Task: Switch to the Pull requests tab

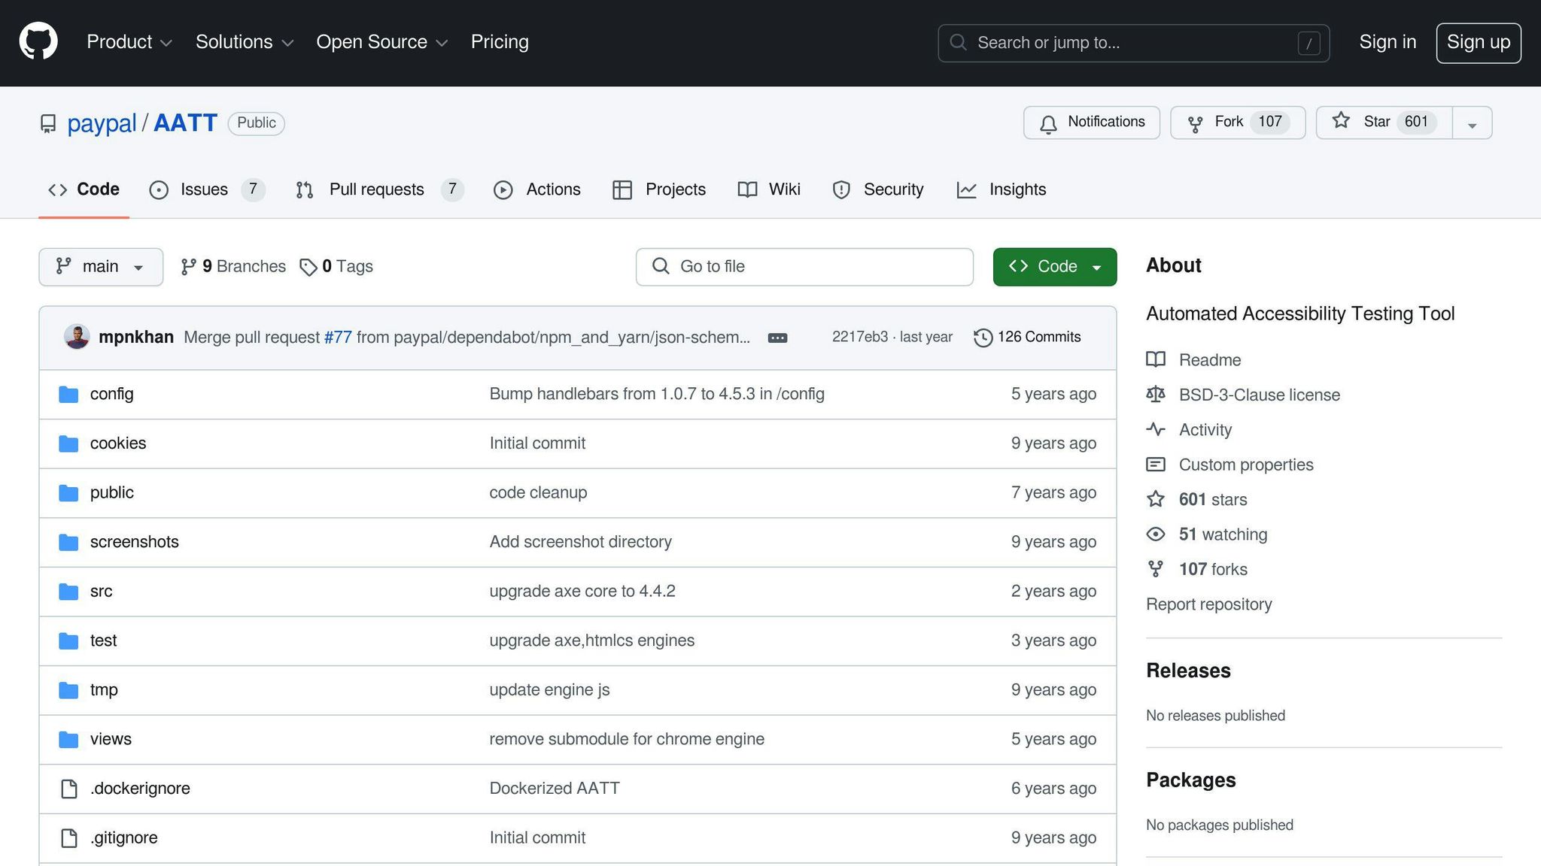Action: [x=379, y=189]
